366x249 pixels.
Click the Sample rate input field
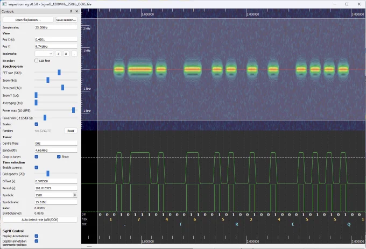pyautogui.click(x=56, y=27)
